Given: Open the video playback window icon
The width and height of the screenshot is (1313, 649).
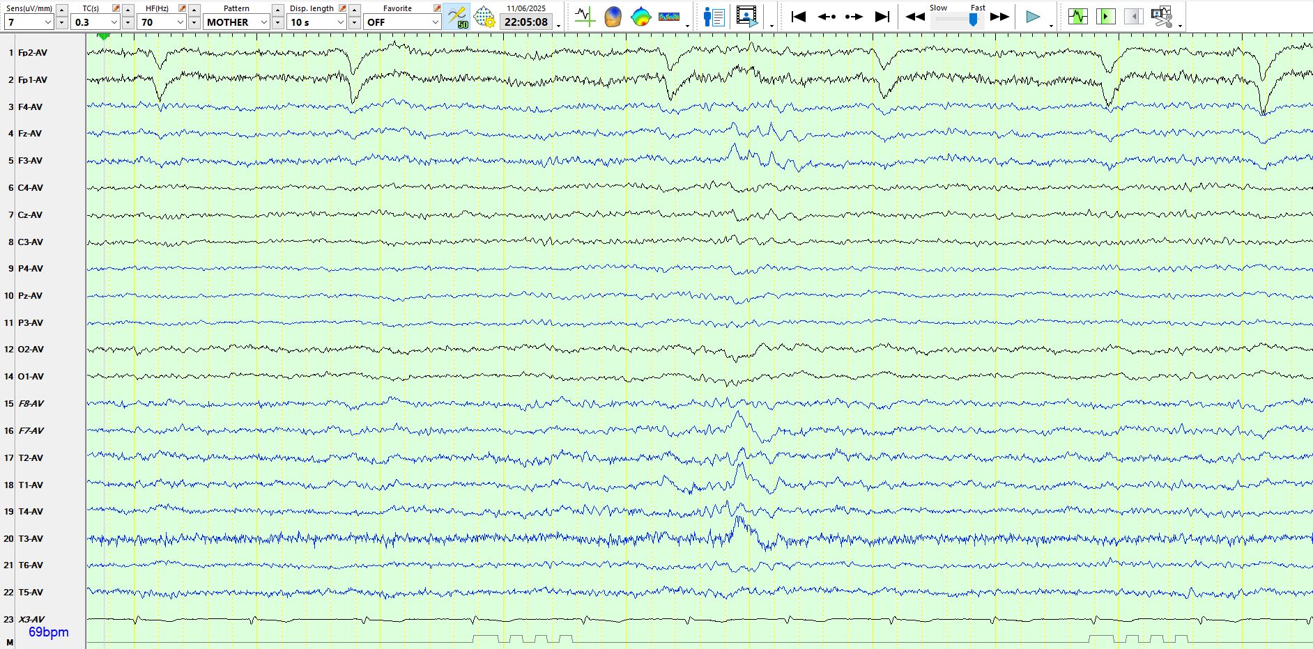Looking at the screenshot, I should pos(747,17).
